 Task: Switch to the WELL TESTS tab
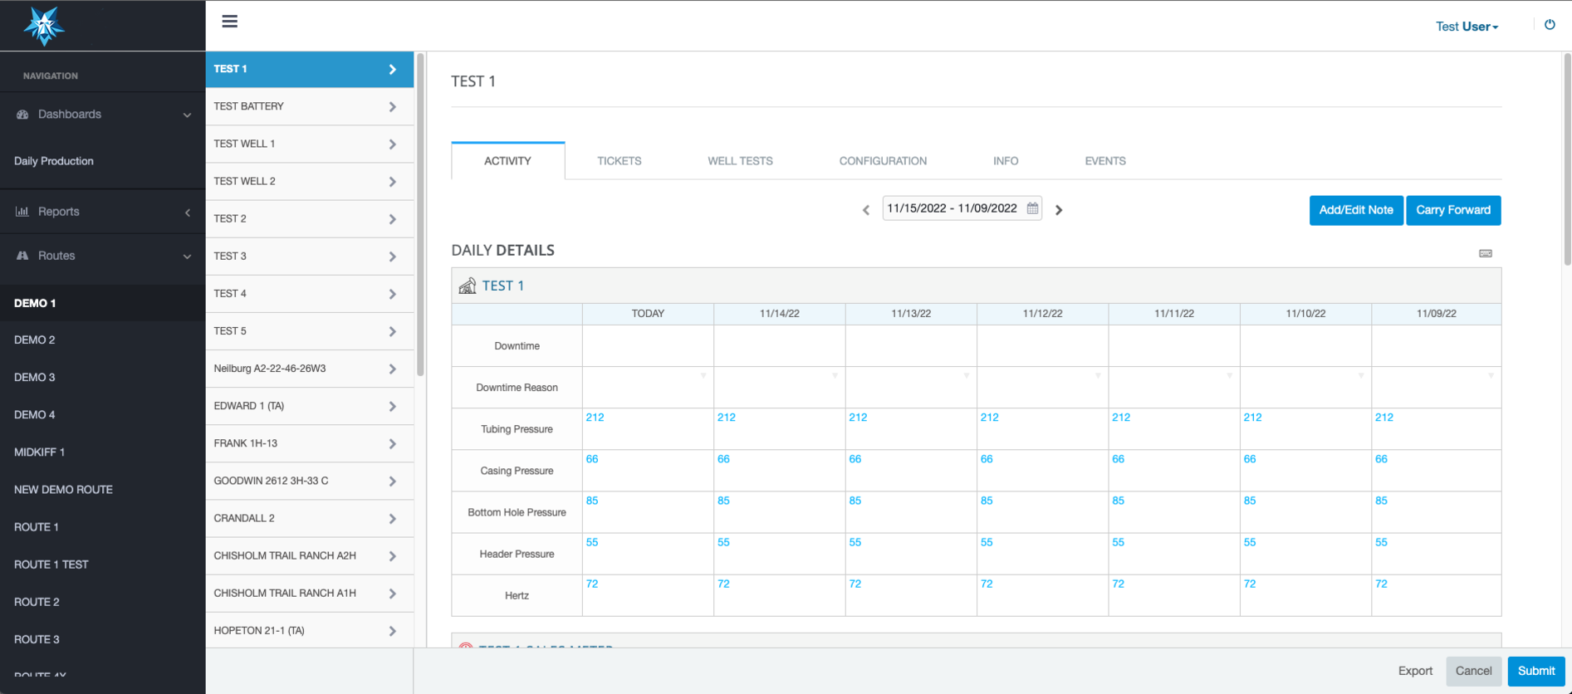(x=740, y=161)
